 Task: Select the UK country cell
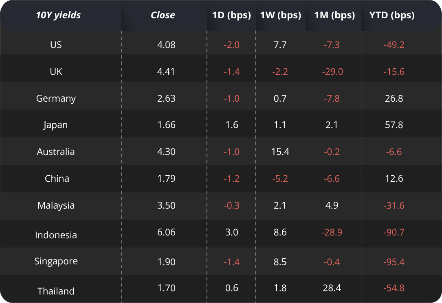56,72
